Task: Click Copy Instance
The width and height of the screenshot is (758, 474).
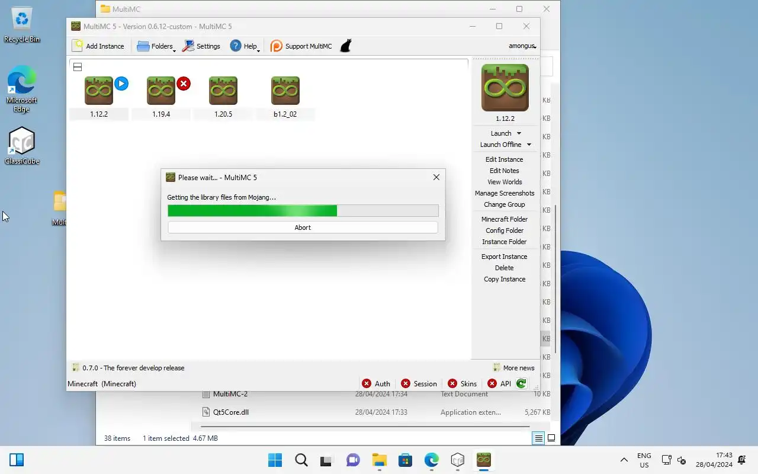Action: (x=505, y=279)
